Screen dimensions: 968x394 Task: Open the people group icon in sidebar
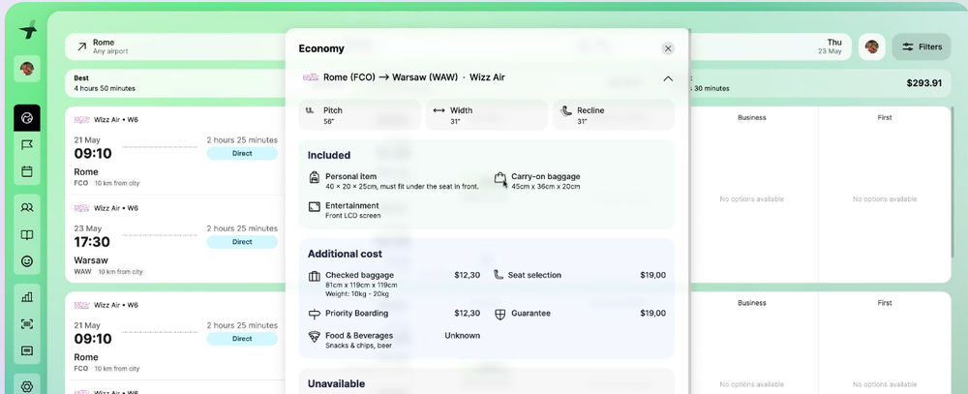27,208
